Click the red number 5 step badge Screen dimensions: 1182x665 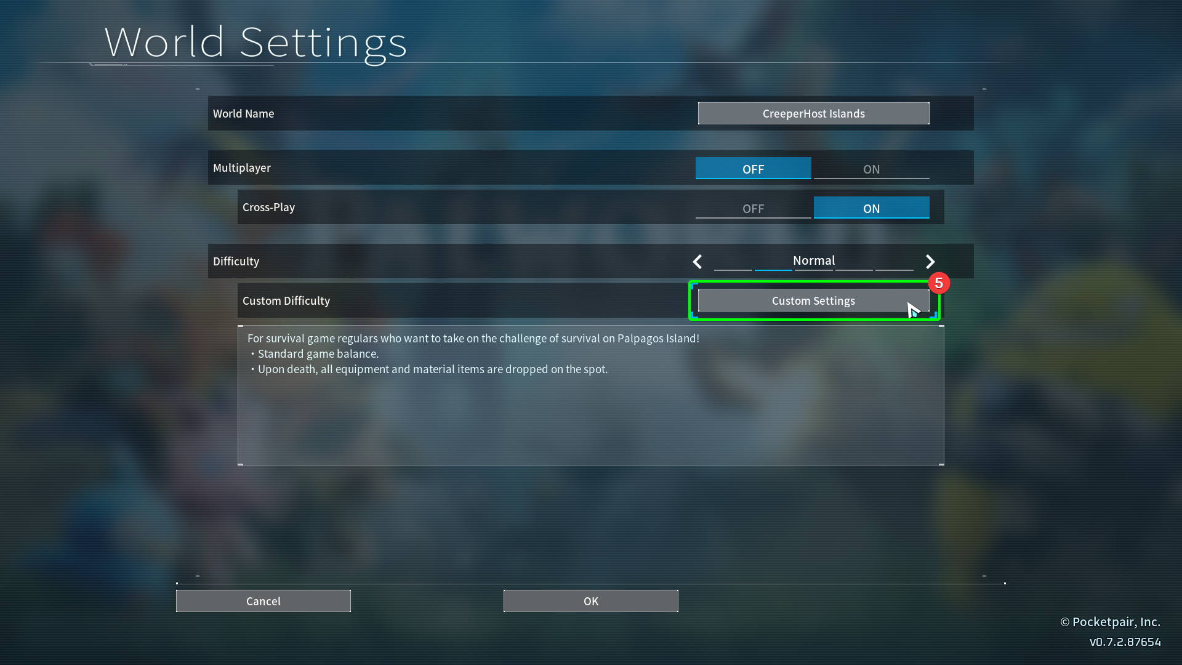(x=939, y=283)
